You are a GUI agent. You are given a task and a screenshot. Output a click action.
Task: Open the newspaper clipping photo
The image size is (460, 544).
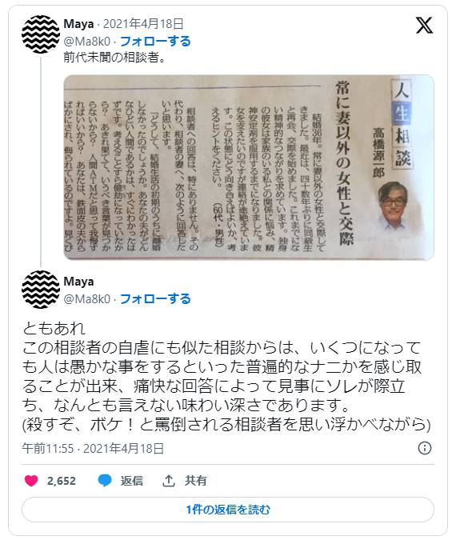point(249,167)
